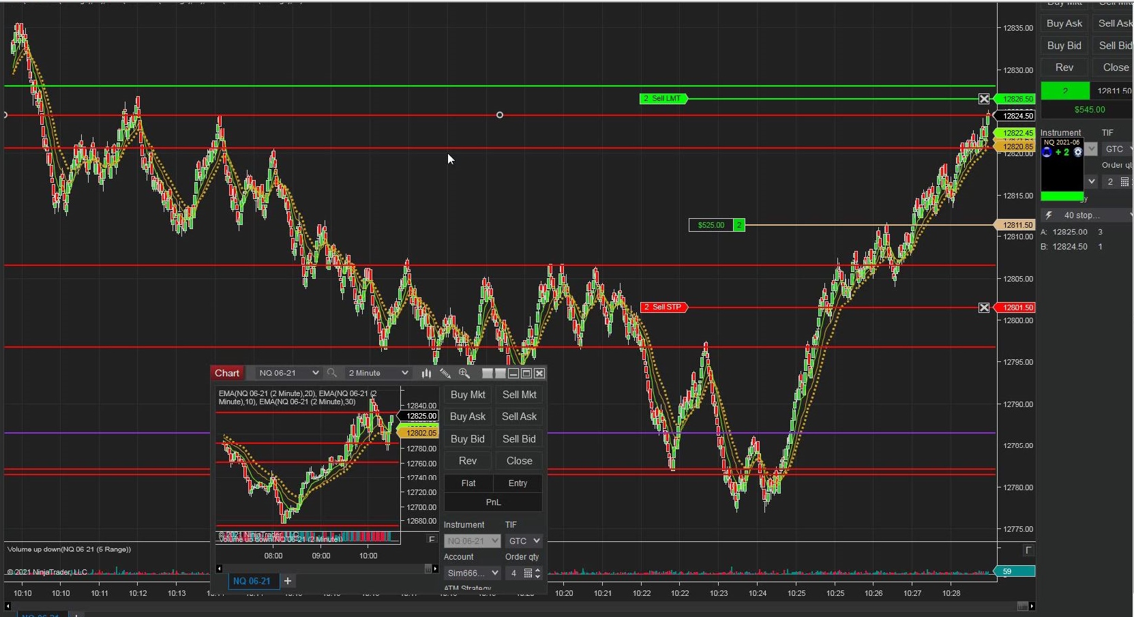
Task: Click Buy Bid in small chart window
Action: (x=468, y=439)
